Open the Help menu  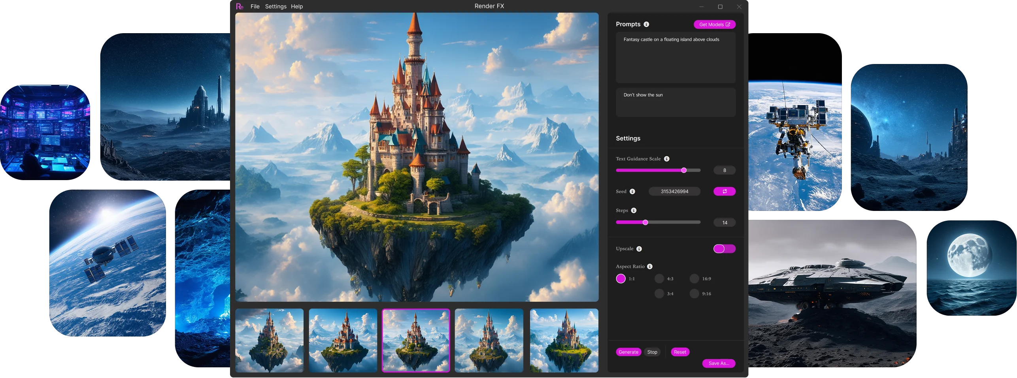point(297,6)
